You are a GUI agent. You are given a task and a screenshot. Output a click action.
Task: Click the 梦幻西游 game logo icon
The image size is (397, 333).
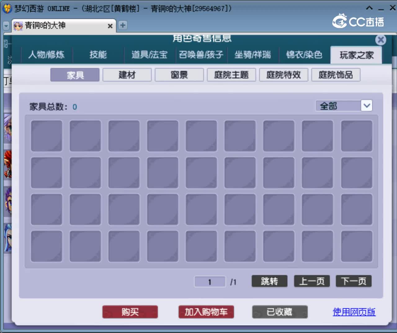point(7,8)
